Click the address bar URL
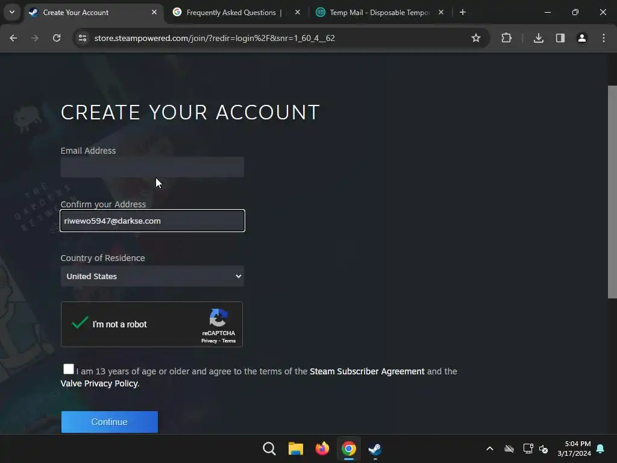 tap(215, 38)
